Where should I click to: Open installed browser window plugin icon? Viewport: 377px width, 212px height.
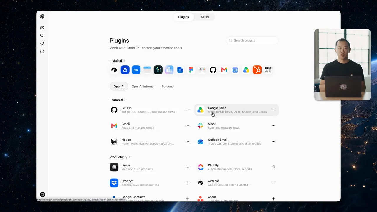tap(147, 70)
